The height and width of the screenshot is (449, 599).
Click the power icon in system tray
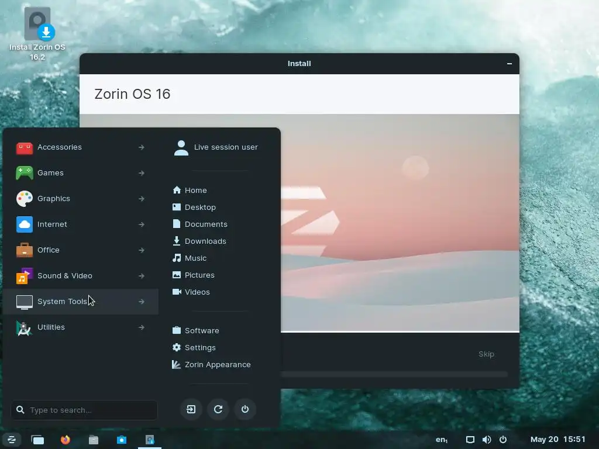503,440
